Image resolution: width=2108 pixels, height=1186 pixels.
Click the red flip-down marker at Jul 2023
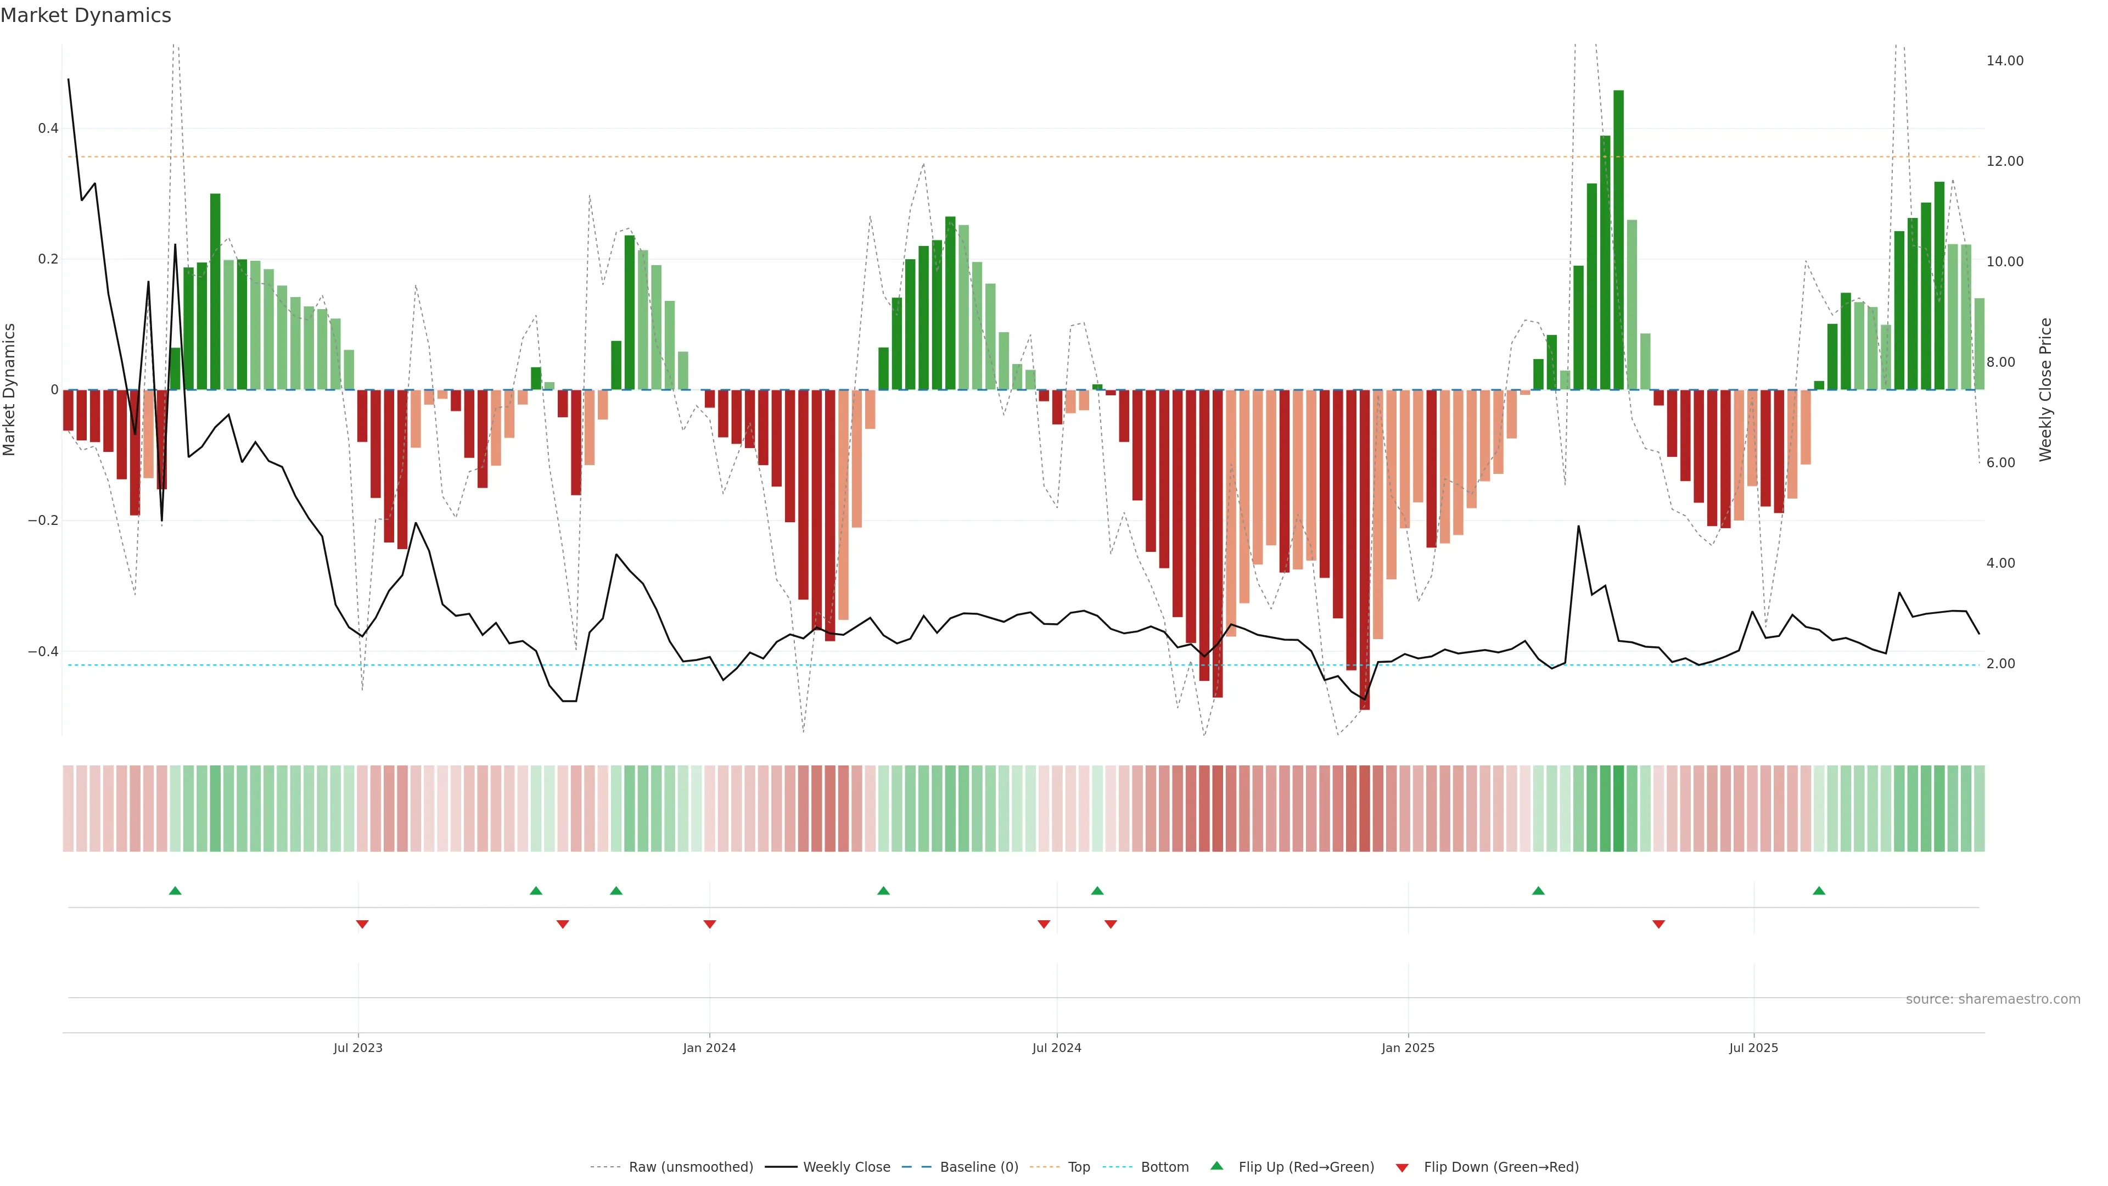tap(362, 924)
